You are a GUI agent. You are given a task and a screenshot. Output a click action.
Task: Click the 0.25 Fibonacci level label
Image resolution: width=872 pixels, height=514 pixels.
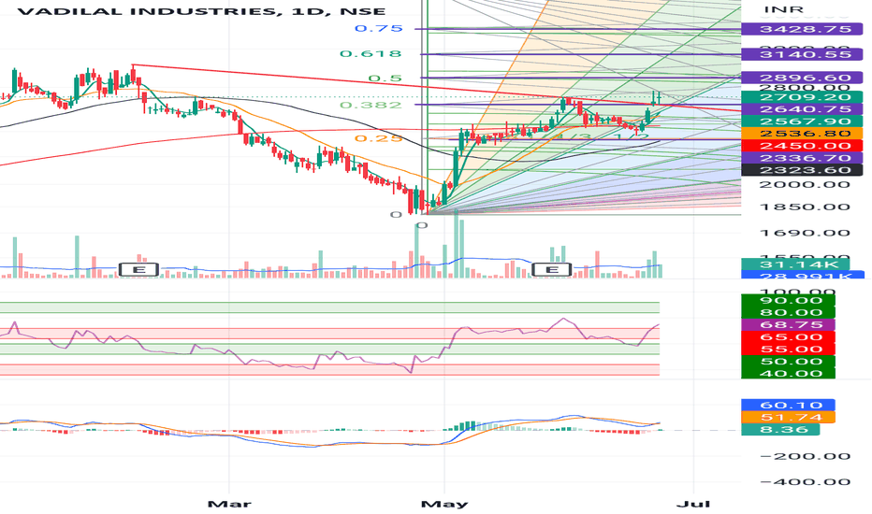click(378, 138)
